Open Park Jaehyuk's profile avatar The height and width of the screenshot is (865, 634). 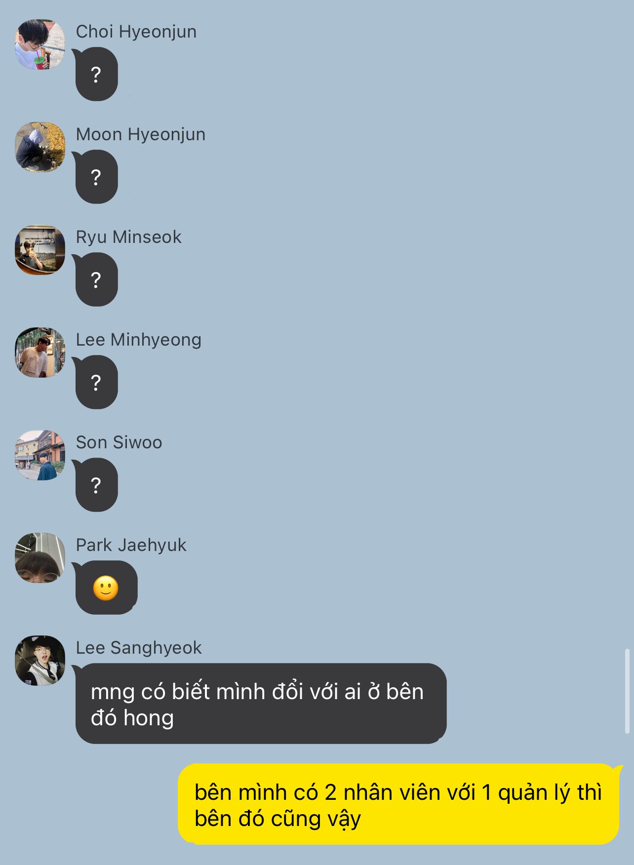(40, 558)
